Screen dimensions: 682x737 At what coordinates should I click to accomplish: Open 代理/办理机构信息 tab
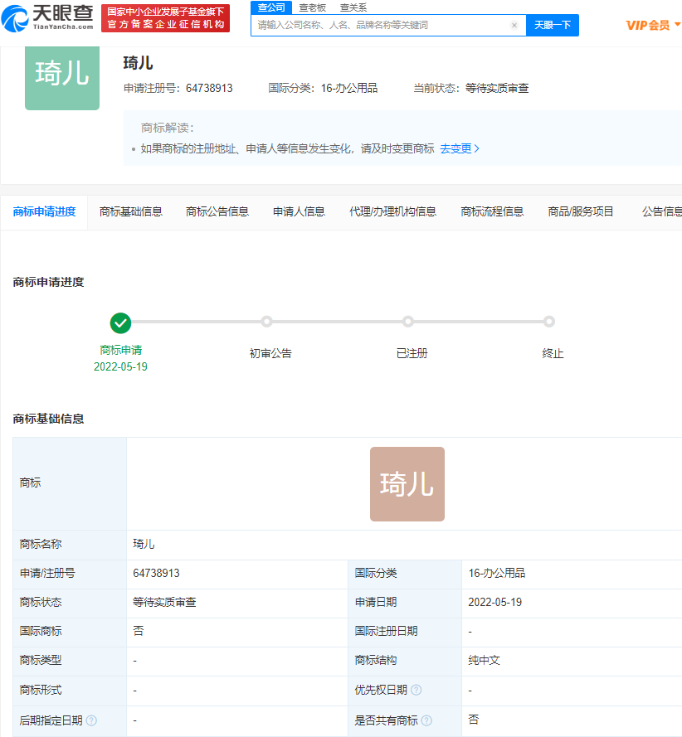tap(392, 211)
